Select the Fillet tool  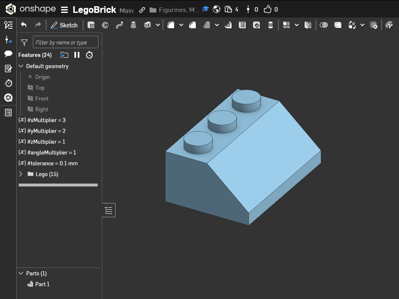tap(171, 25)
